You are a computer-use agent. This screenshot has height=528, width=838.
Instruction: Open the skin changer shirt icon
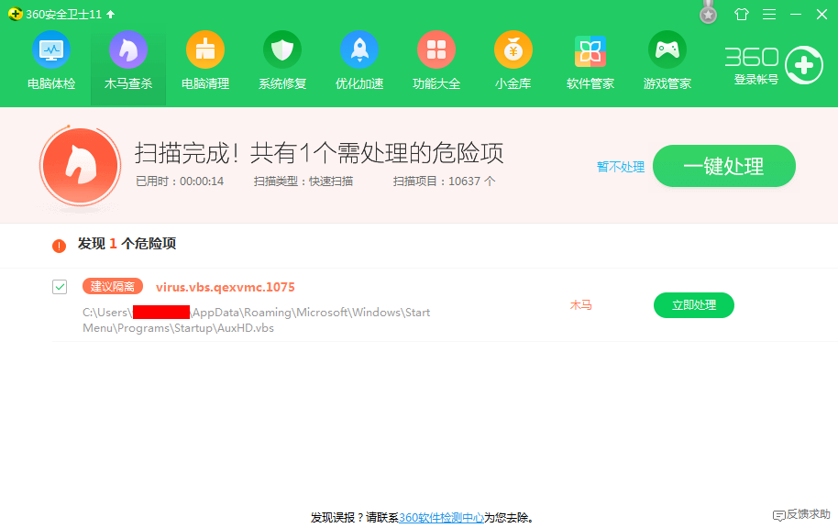[x=742, y=15]
